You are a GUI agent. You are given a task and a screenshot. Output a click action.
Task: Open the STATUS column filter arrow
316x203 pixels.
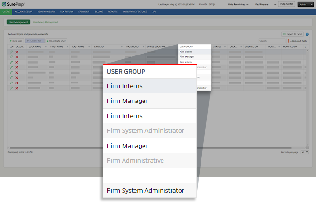(x=225, y=46)
